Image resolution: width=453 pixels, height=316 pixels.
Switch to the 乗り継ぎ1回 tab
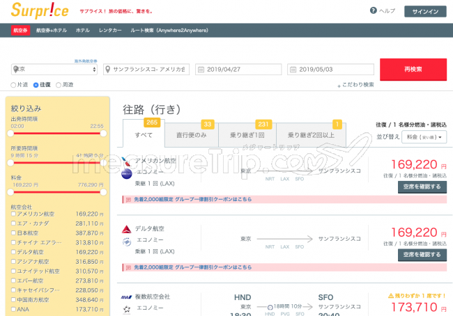247,135
